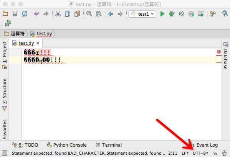The width and height of the screenshot is (230, 157).
Task: Open the Database tool window
Action: [226, 56]
